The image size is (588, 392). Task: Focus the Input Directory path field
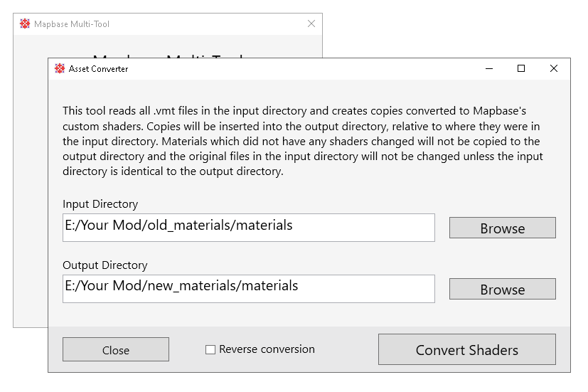coord(248,228)
